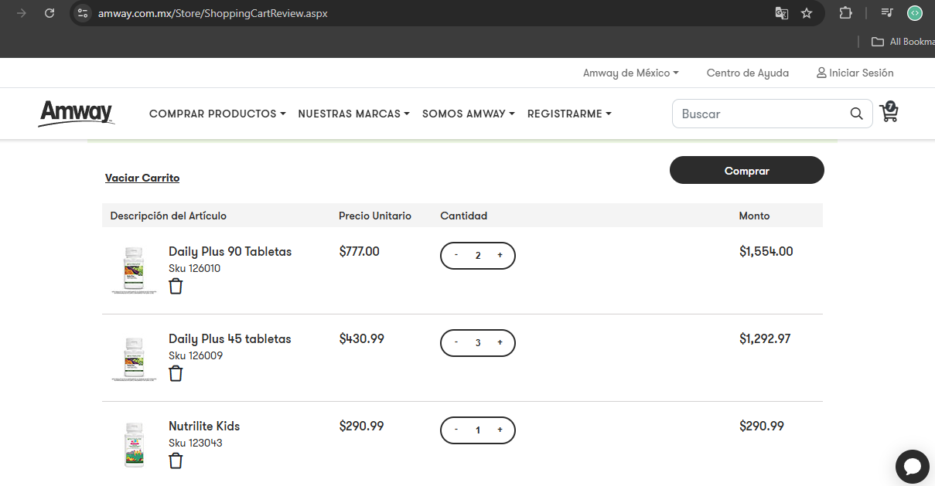Open the shopping cart icon in header
Viewport: 935px width, 486px height.
889,113
